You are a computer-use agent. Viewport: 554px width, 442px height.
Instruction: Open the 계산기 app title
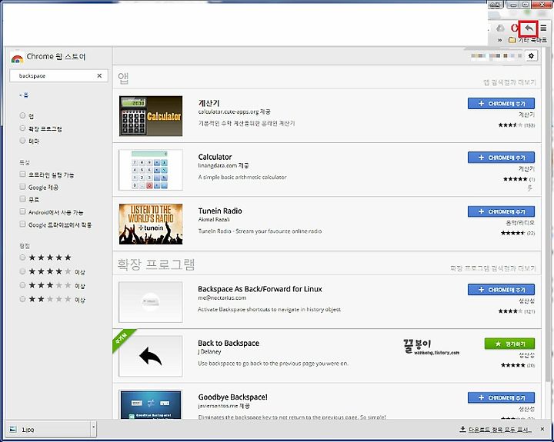click(x=209, y=103)
